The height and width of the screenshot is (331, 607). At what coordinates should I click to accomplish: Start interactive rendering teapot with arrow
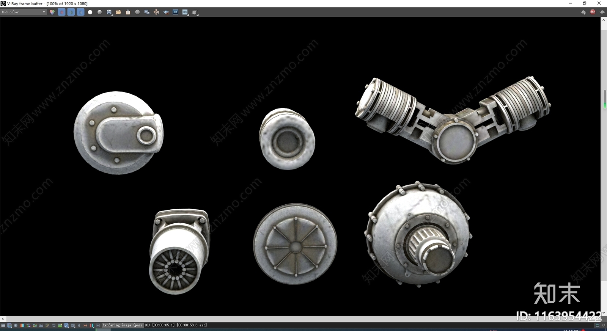[x=583, y=12]
